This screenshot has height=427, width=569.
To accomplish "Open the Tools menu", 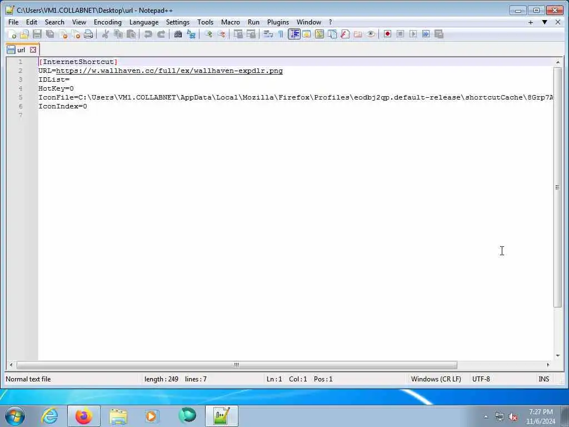I will [206, 22].
